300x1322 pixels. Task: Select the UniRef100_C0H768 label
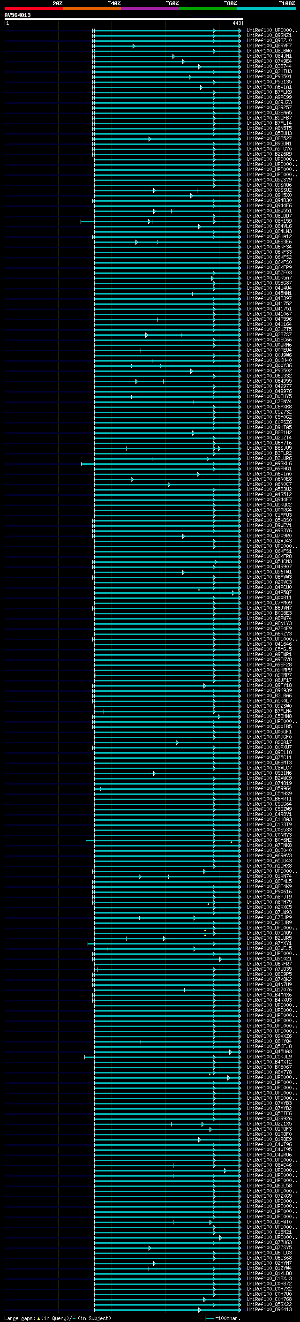[269, 1299]
